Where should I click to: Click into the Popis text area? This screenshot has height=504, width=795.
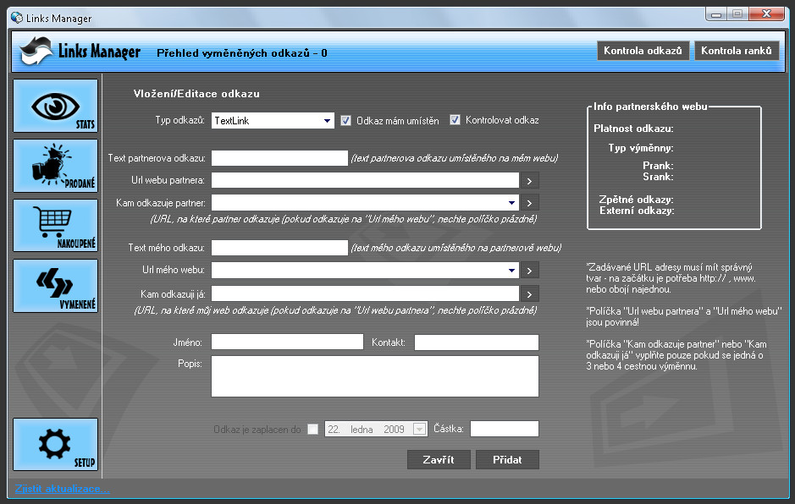[x=375, y=376]
